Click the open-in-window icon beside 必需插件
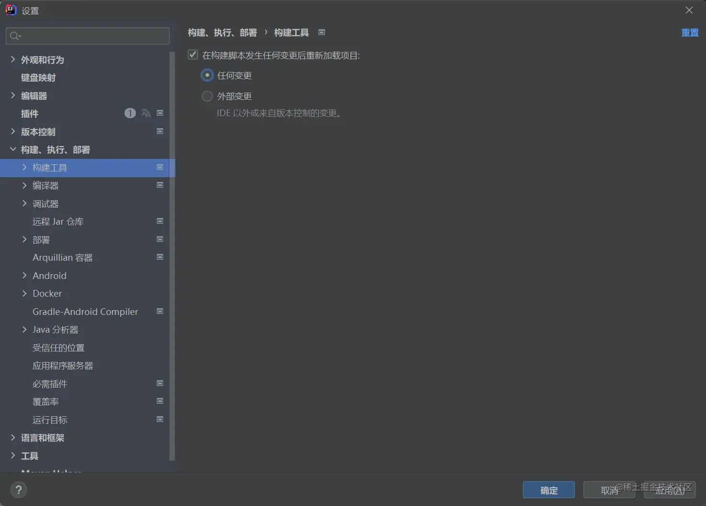 pos(160,383)
